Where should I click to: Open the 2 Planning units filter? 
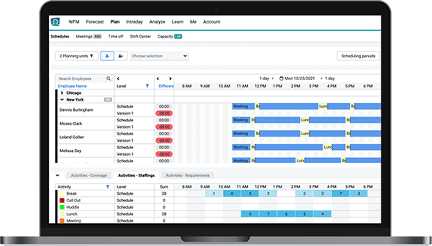76,56
